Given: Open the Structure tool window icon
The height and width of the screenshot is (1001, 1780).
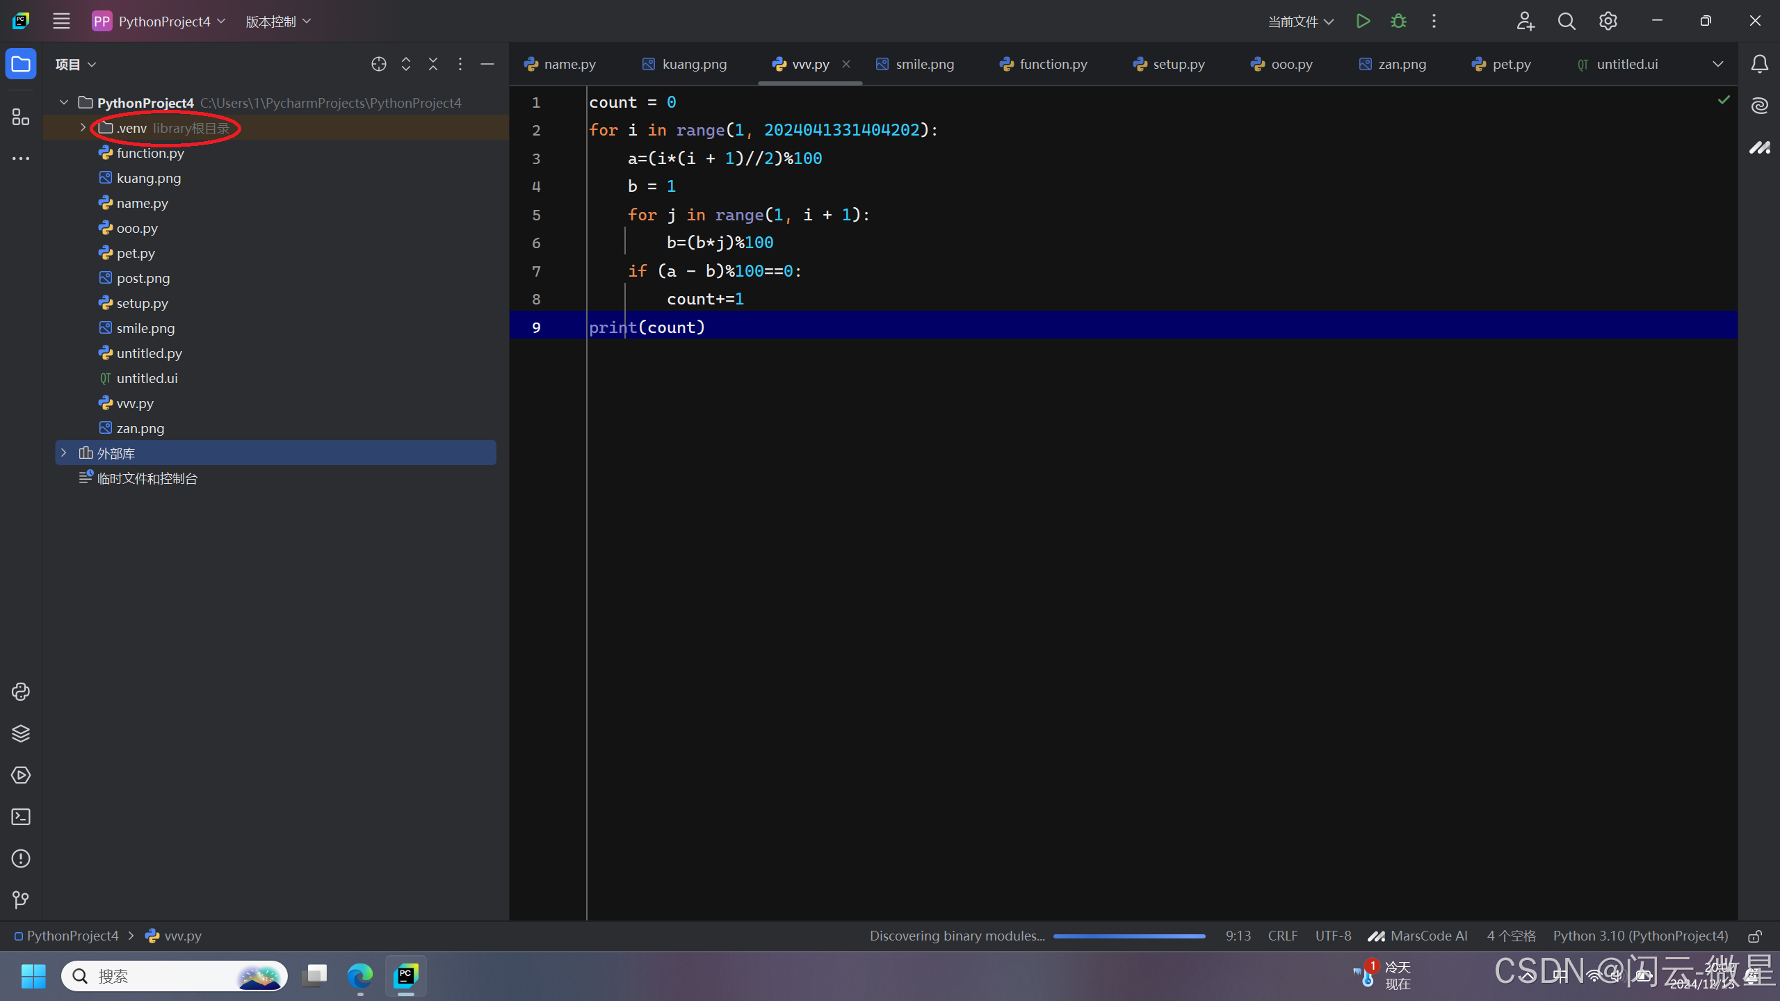Looking at the screenshot, I should [x=21, y=117].
